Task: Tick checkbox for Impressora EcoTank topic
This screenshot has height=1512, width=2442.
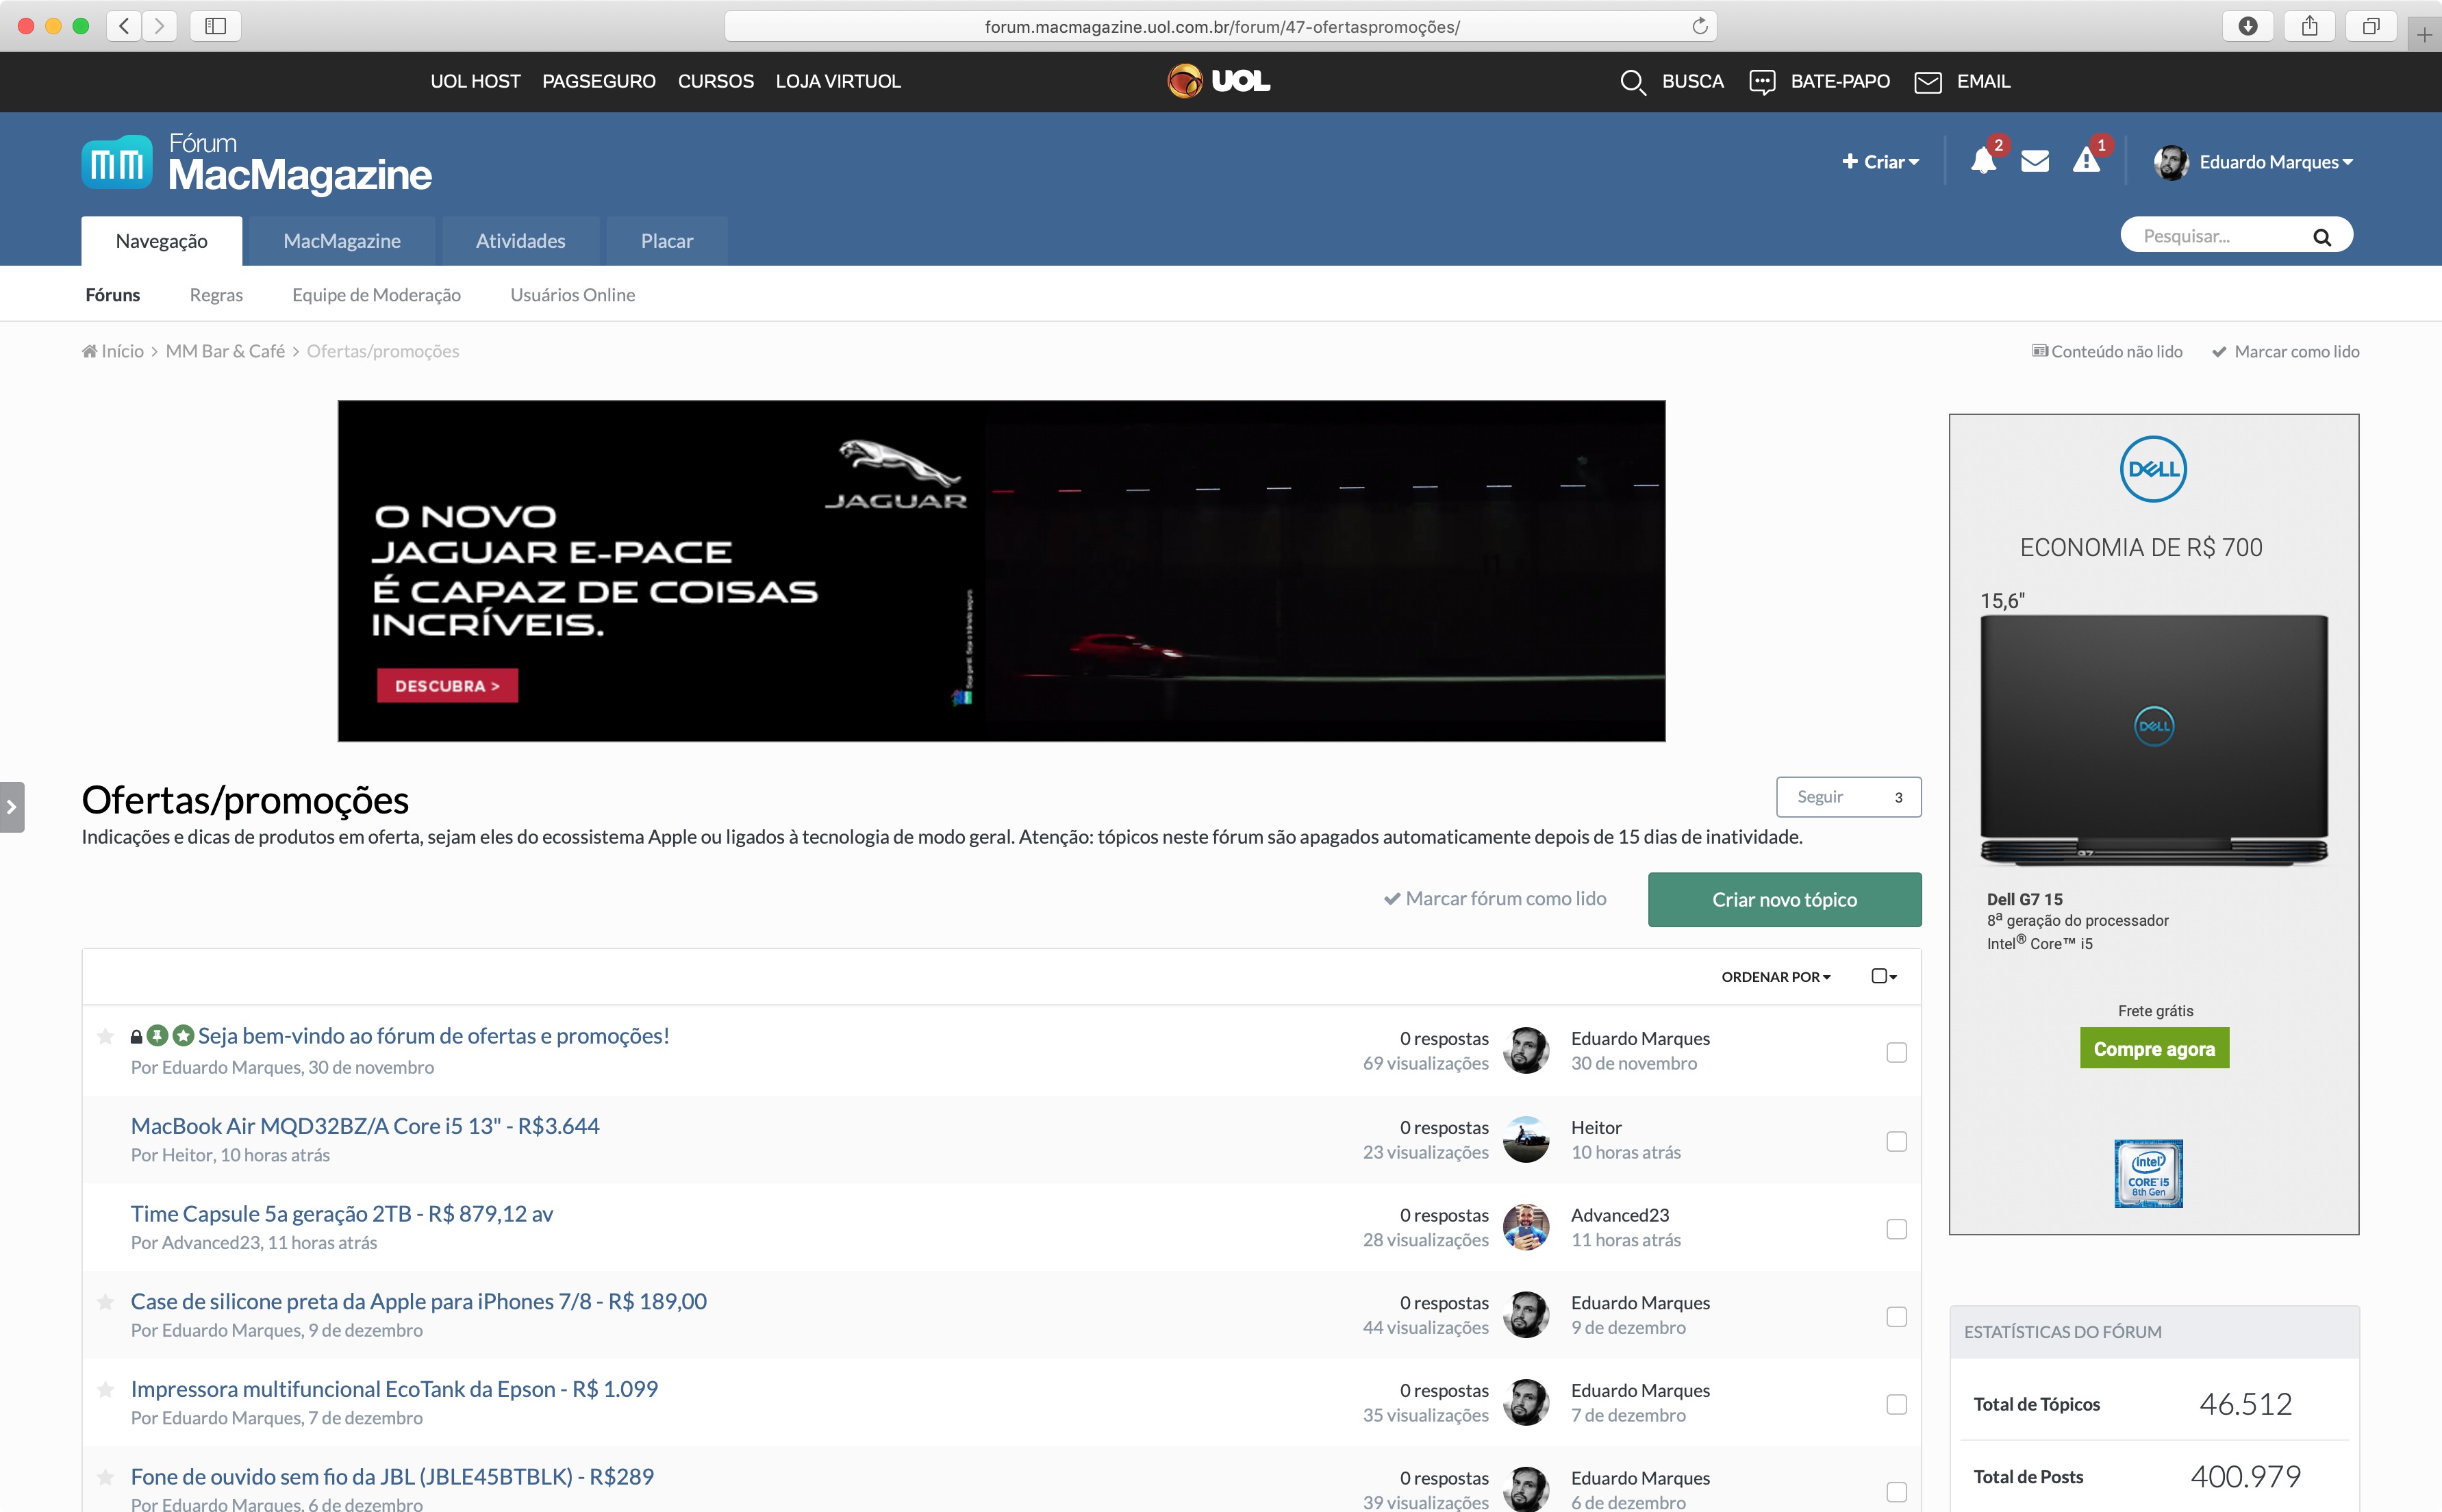Action: [x=1896, y=1405]
